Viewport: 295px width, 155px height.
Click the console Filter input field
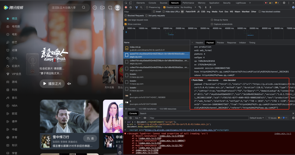click(199, 118)
